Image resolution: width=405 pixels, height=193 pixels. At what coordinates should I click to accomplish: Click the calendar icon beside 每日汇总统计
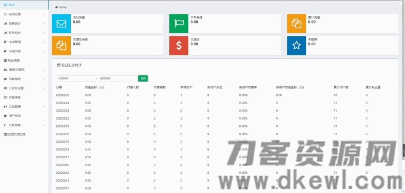[59, 65]
